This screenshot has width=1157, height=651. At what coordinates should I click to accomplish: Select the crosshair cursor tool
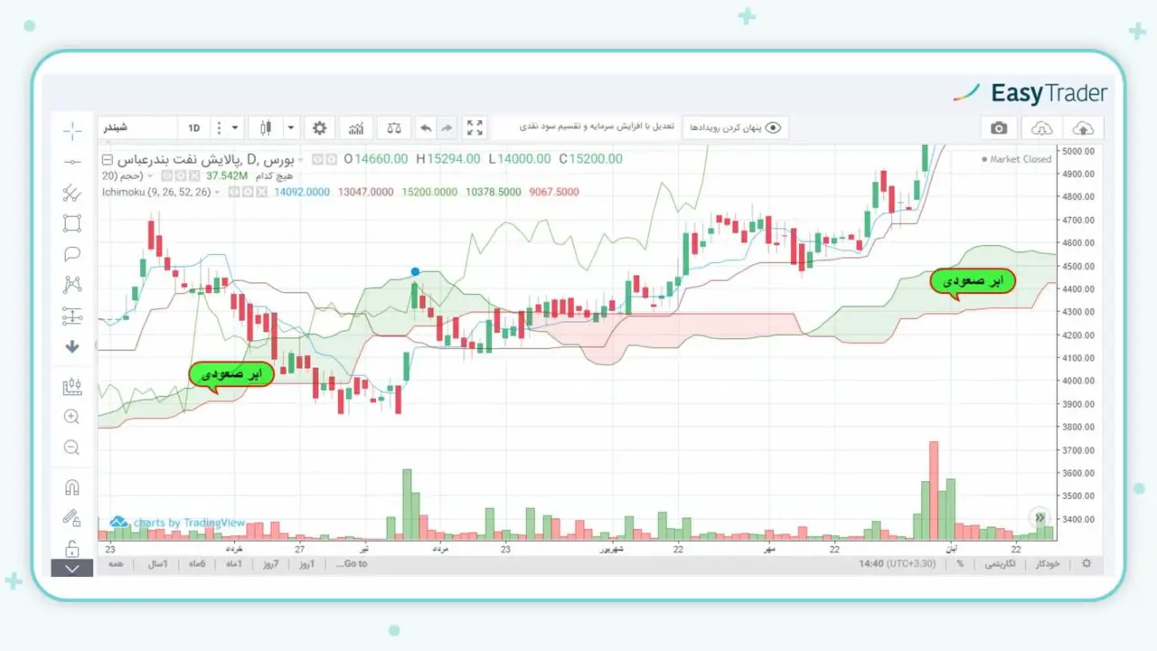tap(72, 130)
